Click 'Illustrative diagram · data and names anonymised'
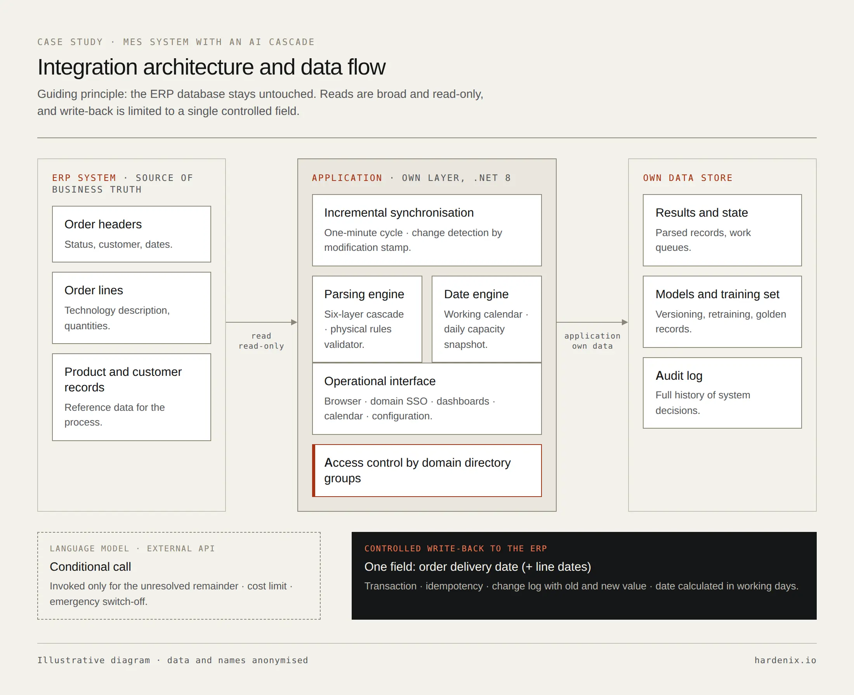 pos(172,660)
